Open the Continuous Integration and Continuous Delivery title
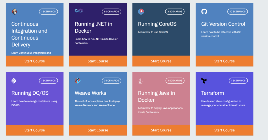 [x=29, y=34]
